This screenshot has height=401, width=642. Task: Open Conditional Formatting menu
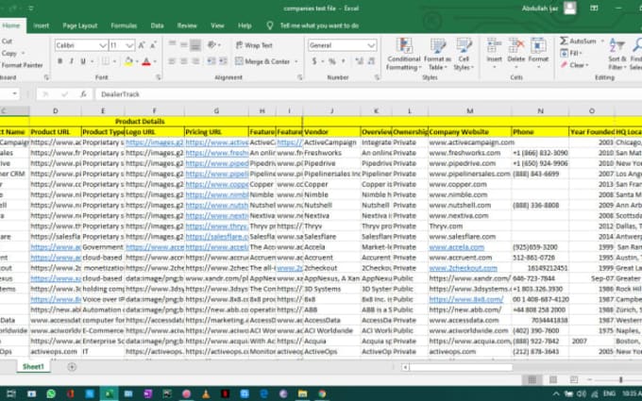403,54
